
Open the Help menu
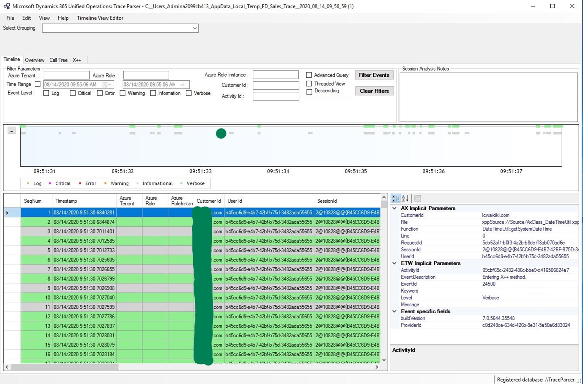63,18
